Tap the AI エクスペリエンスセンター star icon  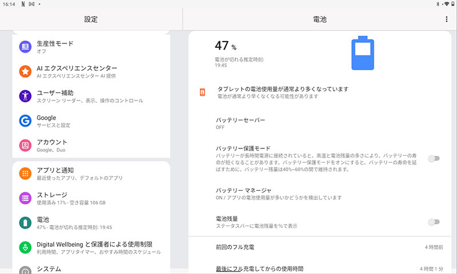pyautogui.click(x=25, y=71)
